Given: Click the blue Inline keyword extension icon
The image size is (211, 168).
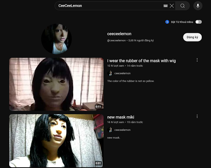Looking at the screenshot, I should click(167, 22).
